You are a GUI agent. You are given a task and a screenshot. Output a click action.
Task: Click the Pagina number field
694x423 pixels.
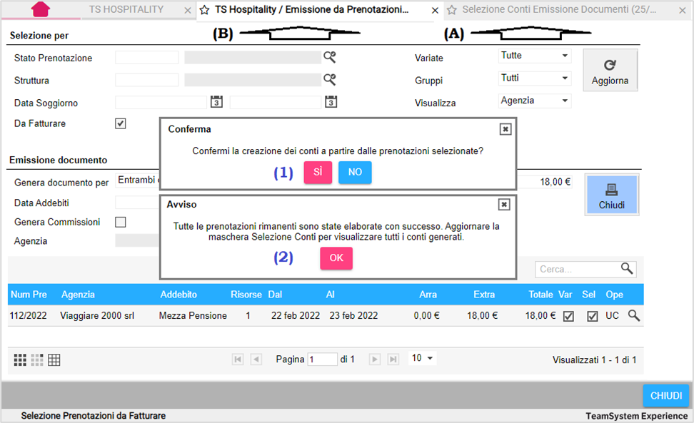tap(323, 360)
